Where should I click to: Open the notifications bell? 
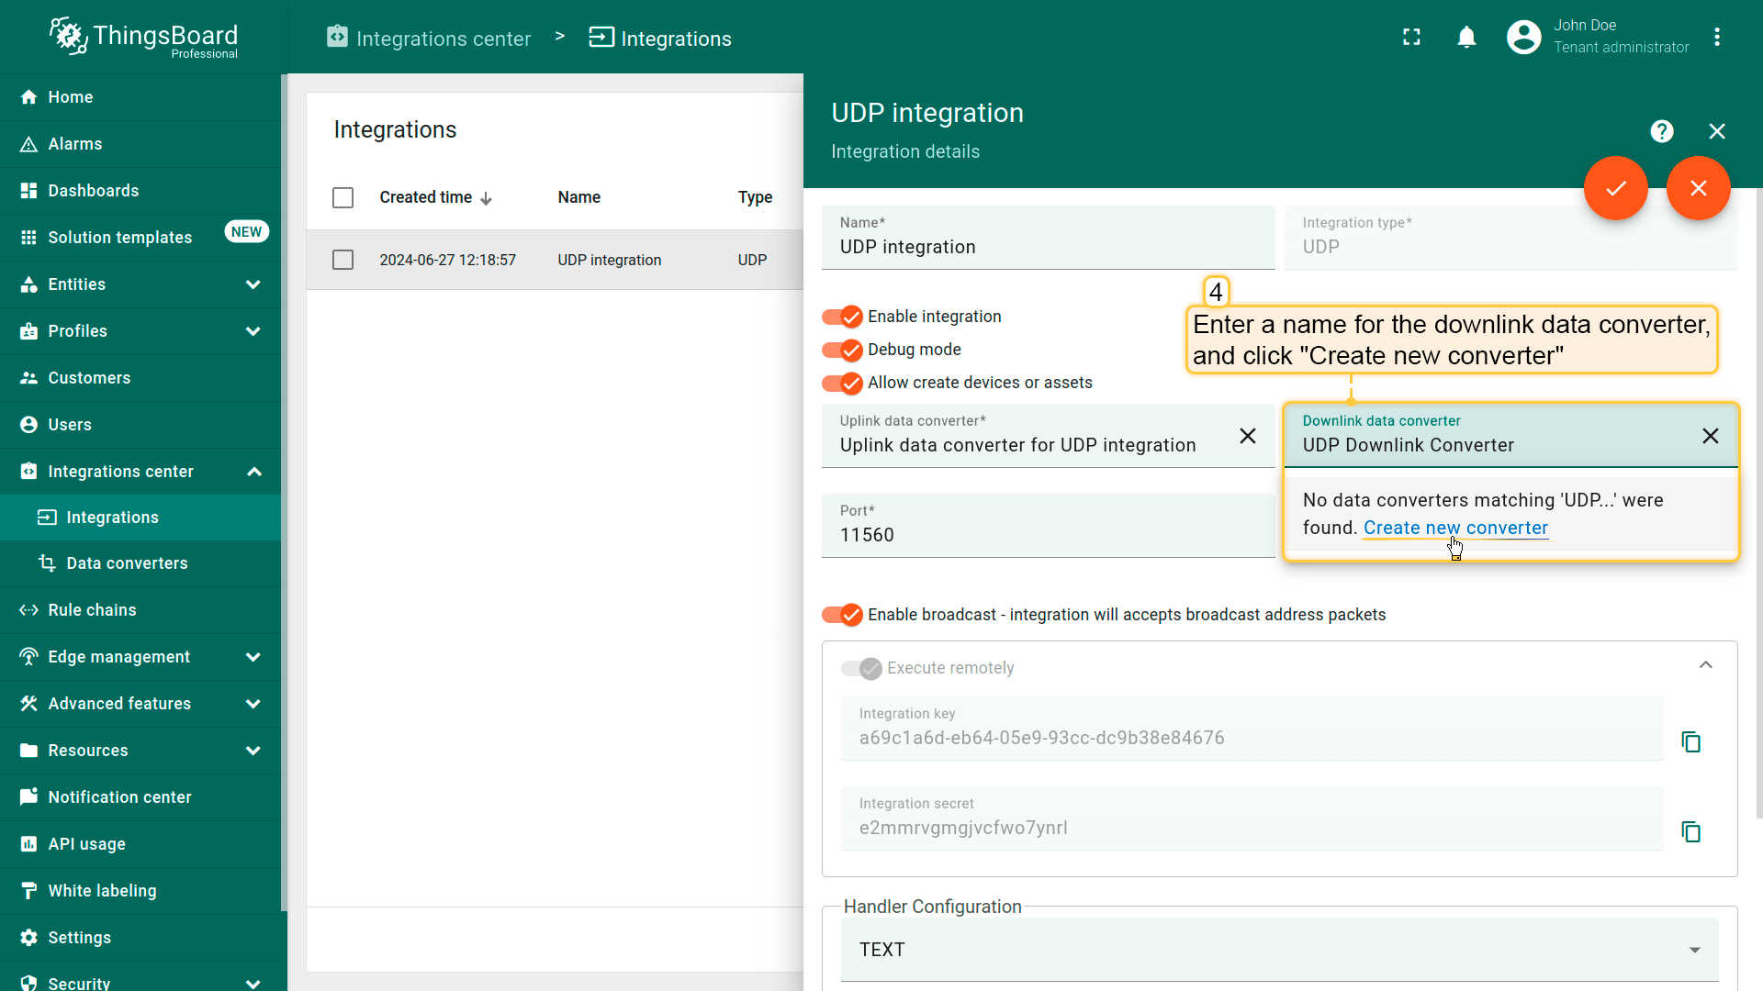click(x=1466, y=38)
